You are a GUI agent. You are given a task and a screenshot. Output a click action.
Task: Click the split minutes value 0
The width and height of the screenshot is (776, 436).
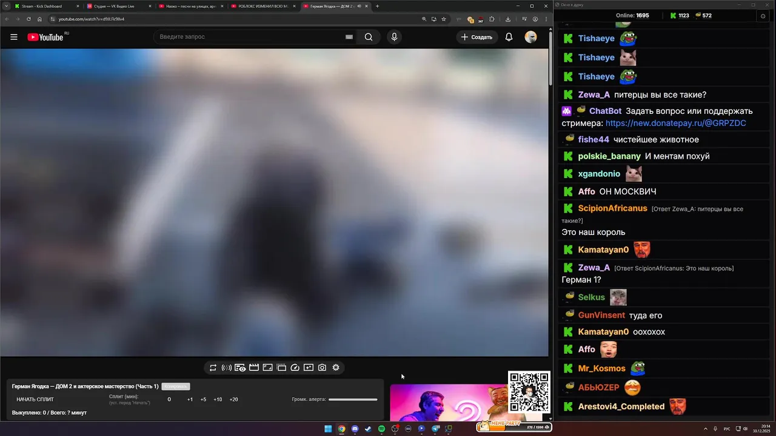[169, 400]
